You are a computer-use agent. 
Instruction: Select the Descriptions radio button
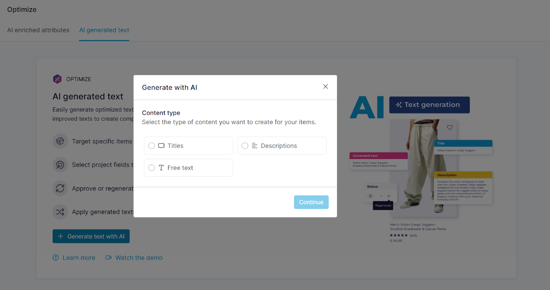[x=245, y=146]
